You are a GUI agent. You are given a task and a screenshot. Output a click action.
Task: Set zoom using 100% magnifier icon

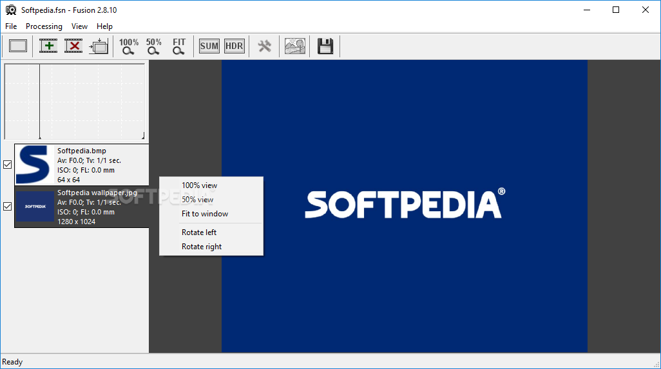pos(129,46)
